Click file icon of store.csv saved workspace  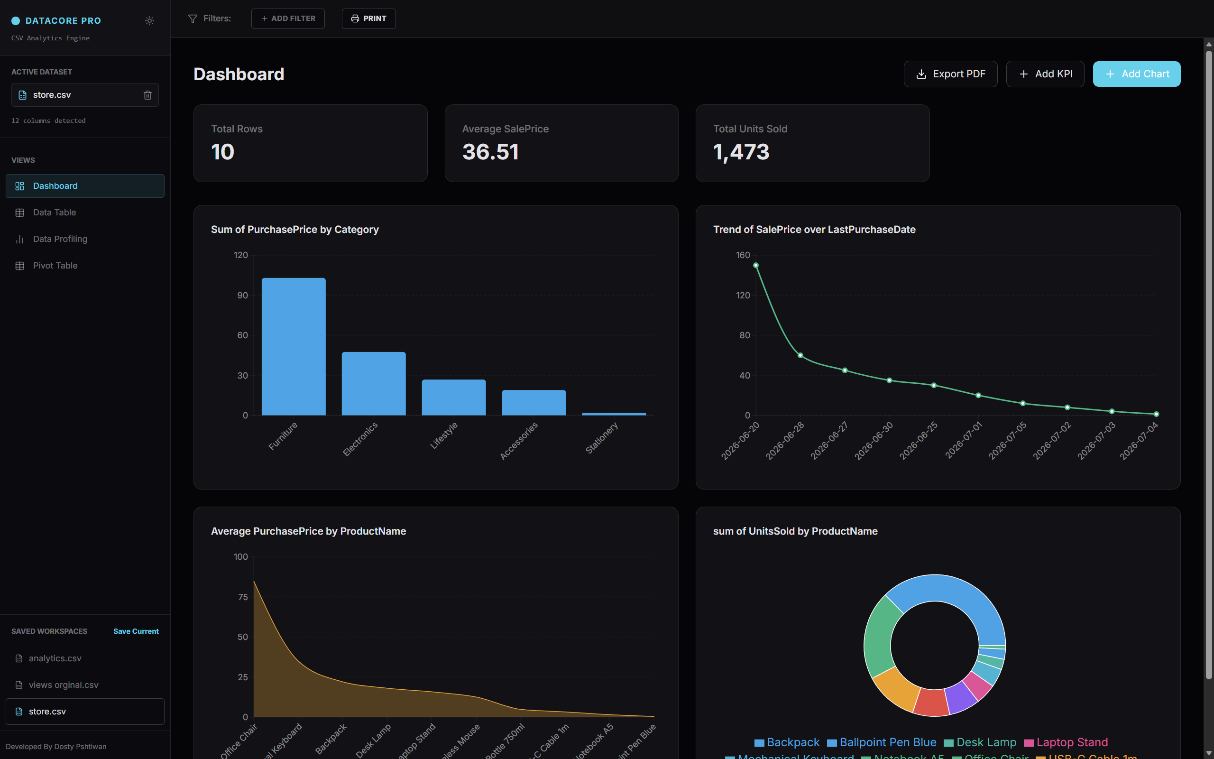click(x=19, y=711)
